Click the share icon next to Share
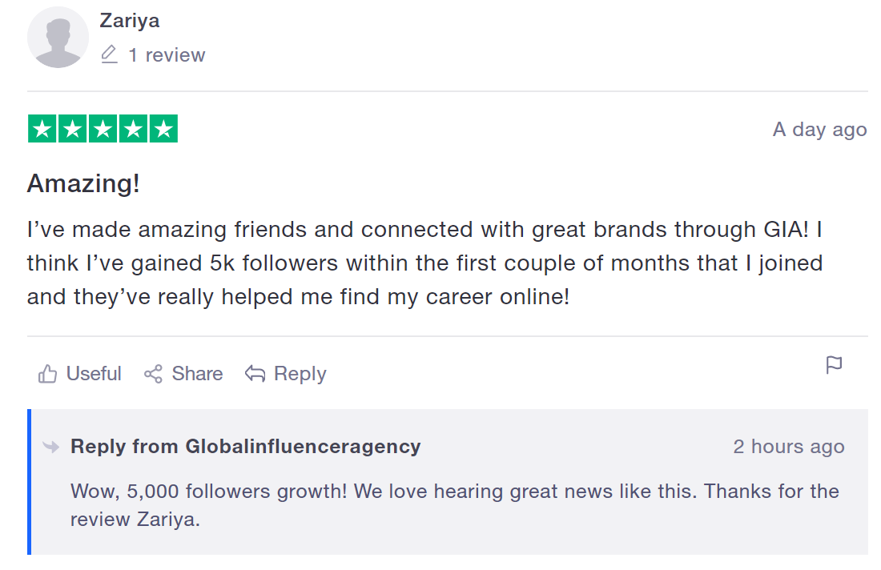Image resolution: width=881 pixels, height=570 pixels. [153, 374]
